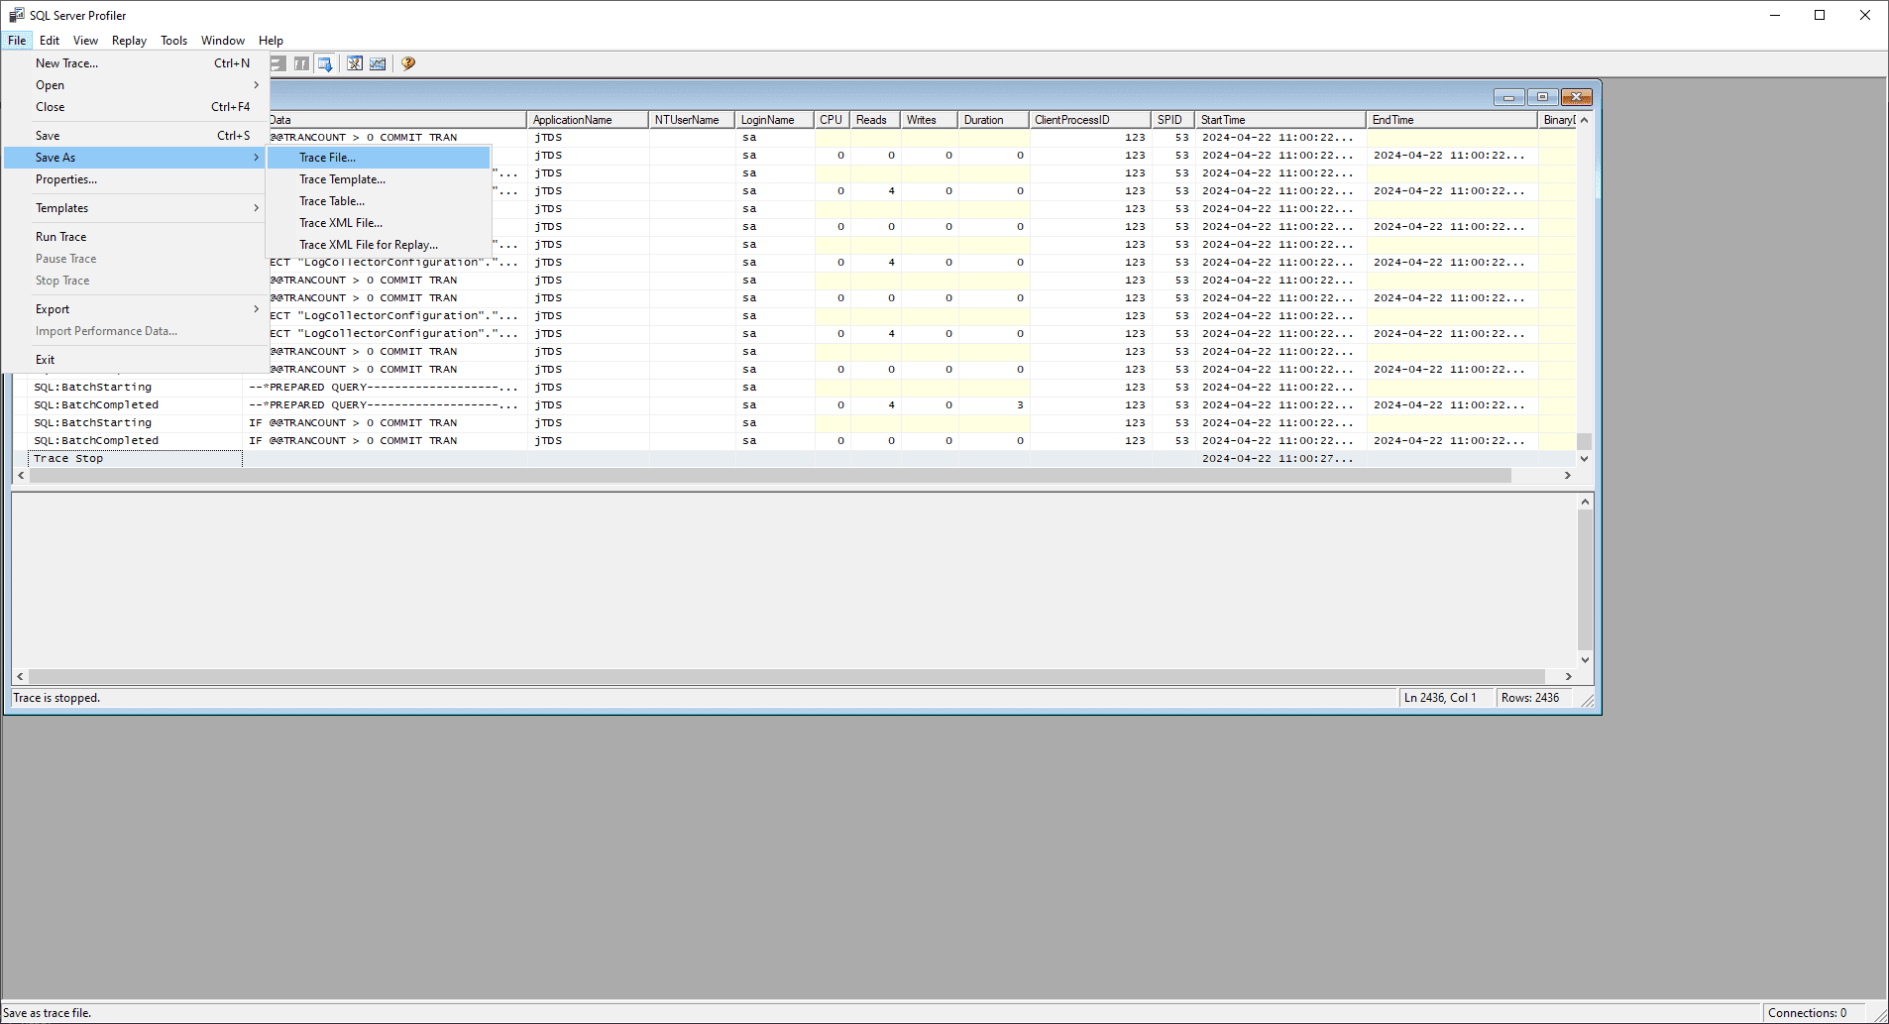Open the Edit menu
This screenshot has height=1024, width=1889.
(x=50, y=41)
